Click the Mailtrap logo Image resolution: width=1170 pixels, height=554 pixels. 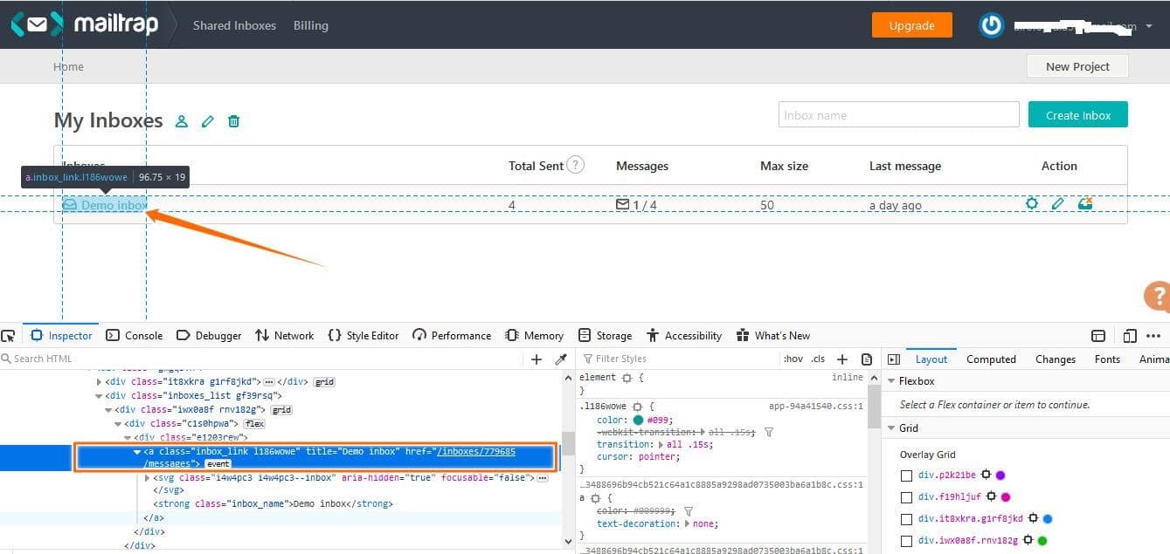[85, 24]
